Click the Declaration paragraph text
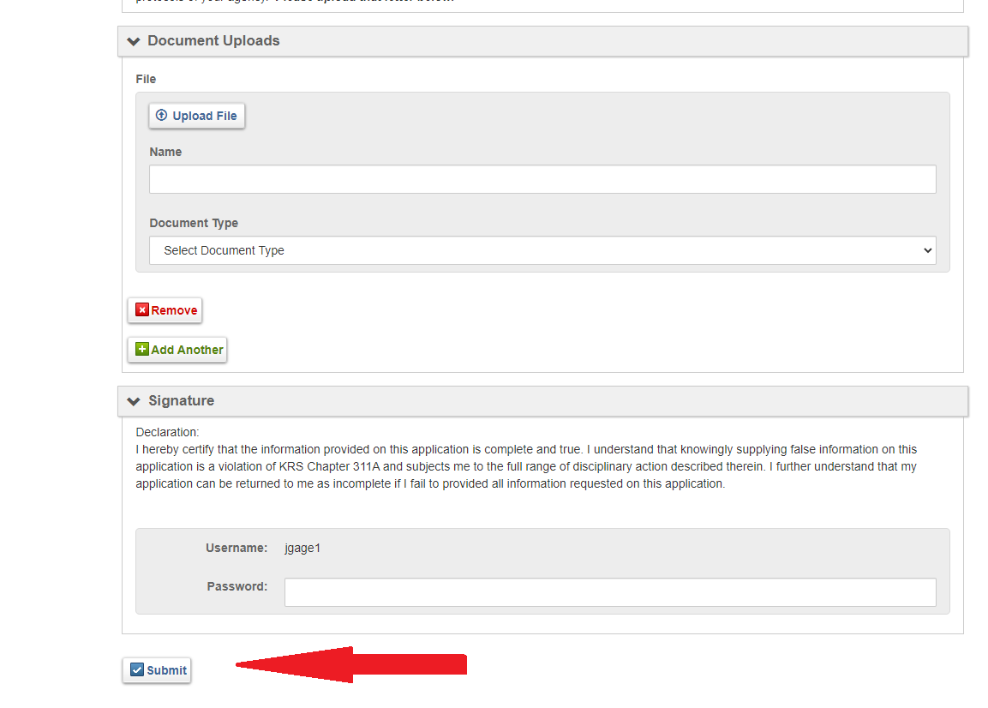Viewport: 988px width, 708px height. (x=526, y=466)
